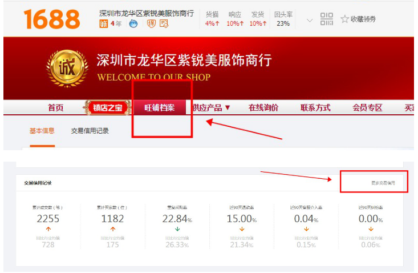Expand the 供应产品 dropdown menu
The width and height of the screenshot is (418, 273).
(x=211, y=107)
